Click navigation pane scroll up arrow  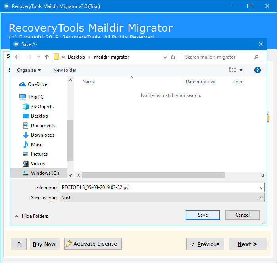71,80
